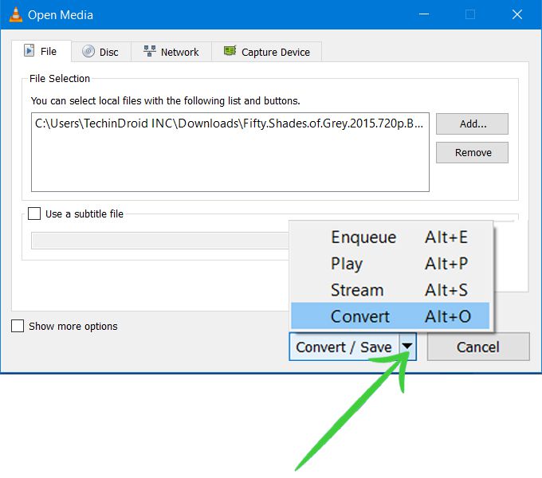Maximize the Open Media window
Image resolution: width=542 pixels, height=478 pixels.
(470, 14)
